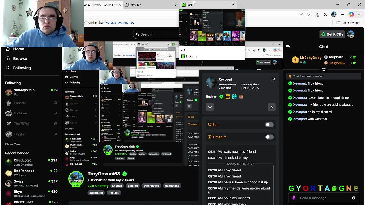Click the Get KICKs button
This screenshot has height=205, width=365.
(x=332, y=34)
